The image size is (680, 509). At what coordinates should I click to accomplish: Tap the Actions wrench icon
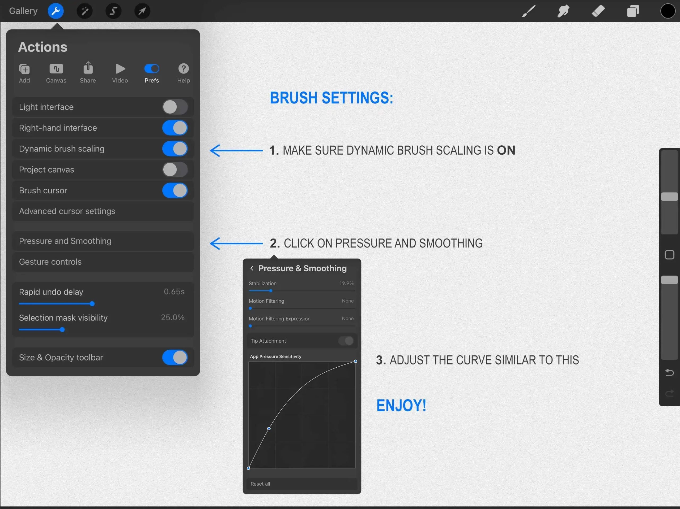[56, 11]
